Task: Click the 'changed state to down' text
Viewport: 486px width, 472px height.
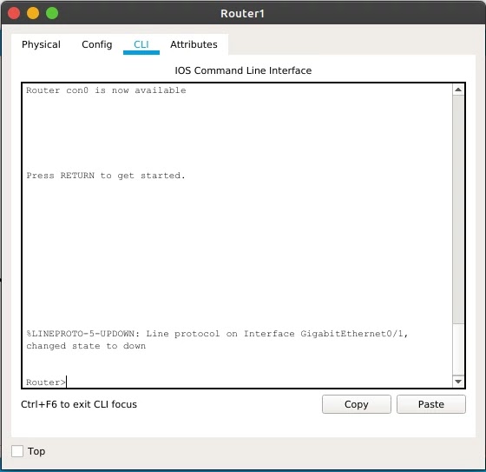Action: coord(86,346)
